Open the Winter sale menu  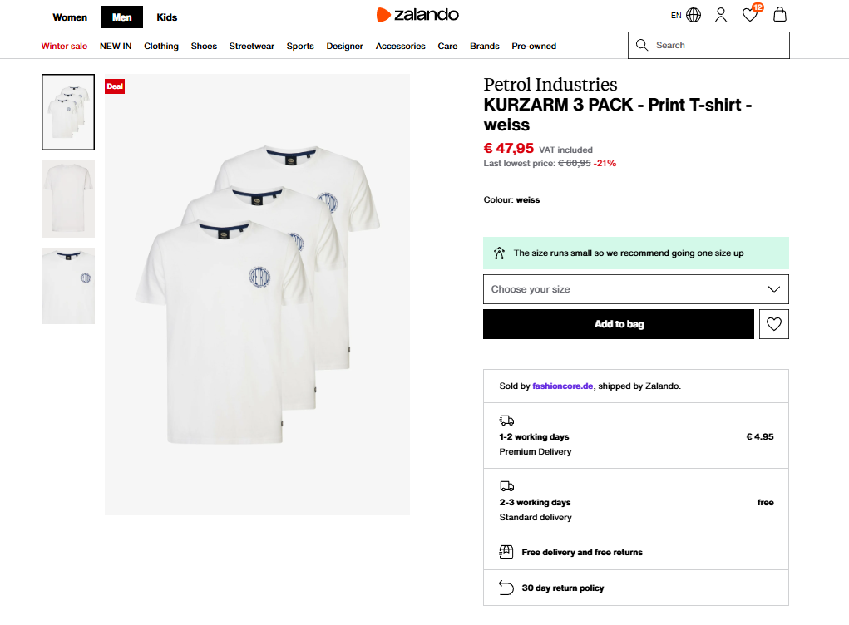pyautogui.click(x=64, y=46)
